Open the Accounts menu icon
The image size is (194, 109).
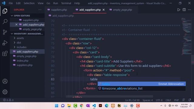[x=5, y=81]
